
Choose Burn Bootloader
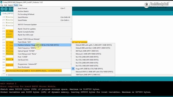[43, 67]
